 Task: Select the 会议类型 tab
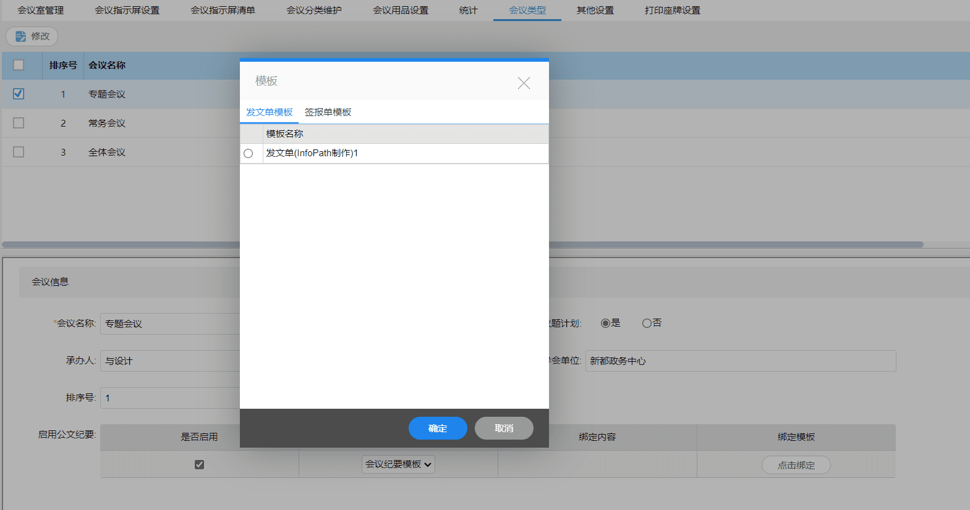coord(527,10)
